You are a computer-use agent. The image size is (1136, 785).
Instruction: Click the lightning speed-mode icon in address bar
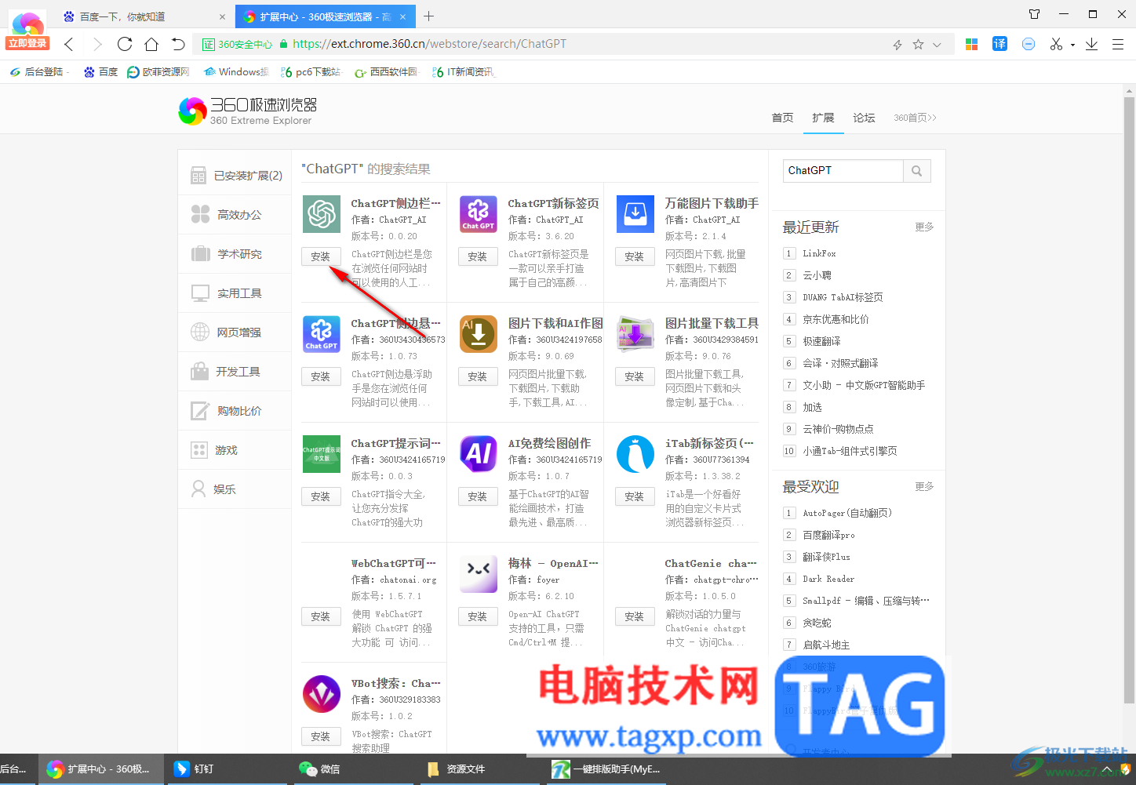coord(898,45)
